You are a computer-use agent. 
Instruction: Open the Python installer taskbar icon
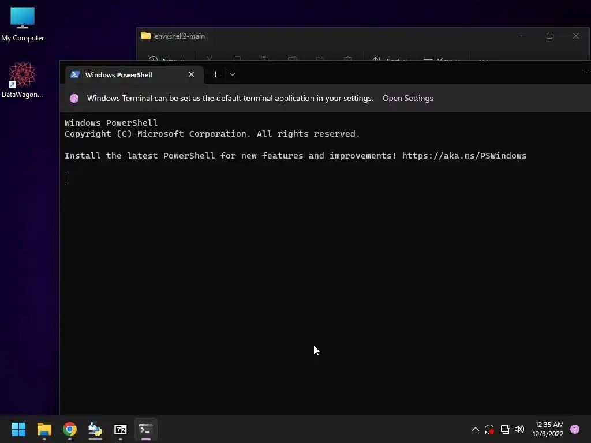(x=95, y=429)
